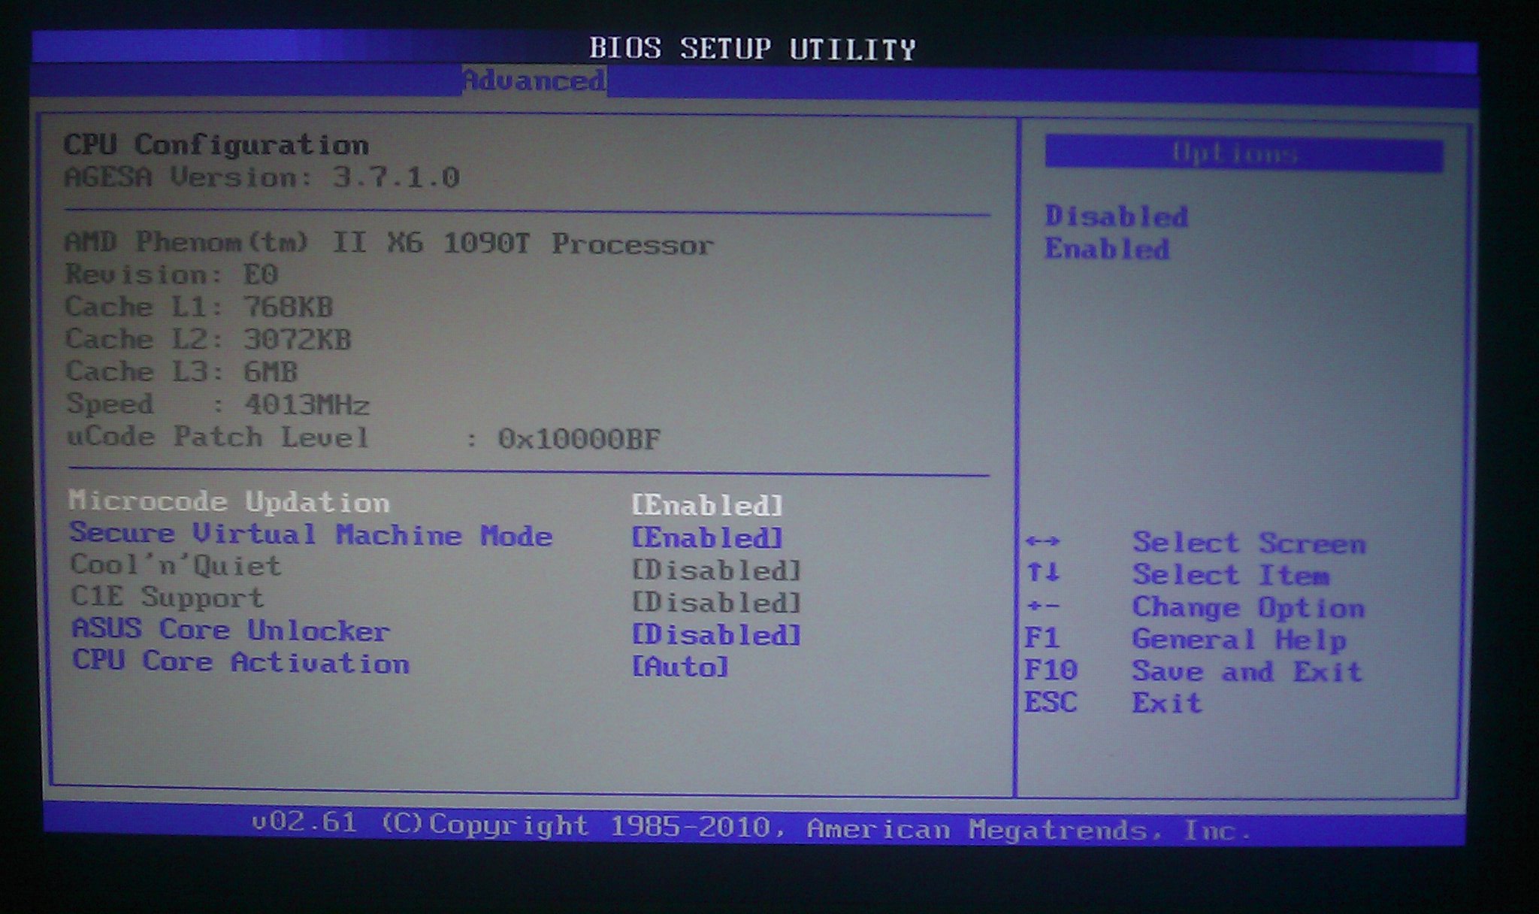1539x914 pixels.
Task: Click the up-down arrows Select Item icon
Action: click(1043, 574)
